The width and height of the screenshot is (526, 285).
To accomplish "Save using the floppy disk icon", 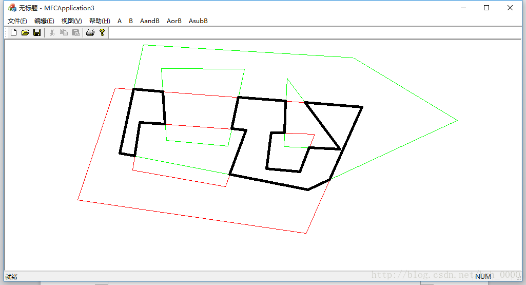I will (x=37, y=32).
